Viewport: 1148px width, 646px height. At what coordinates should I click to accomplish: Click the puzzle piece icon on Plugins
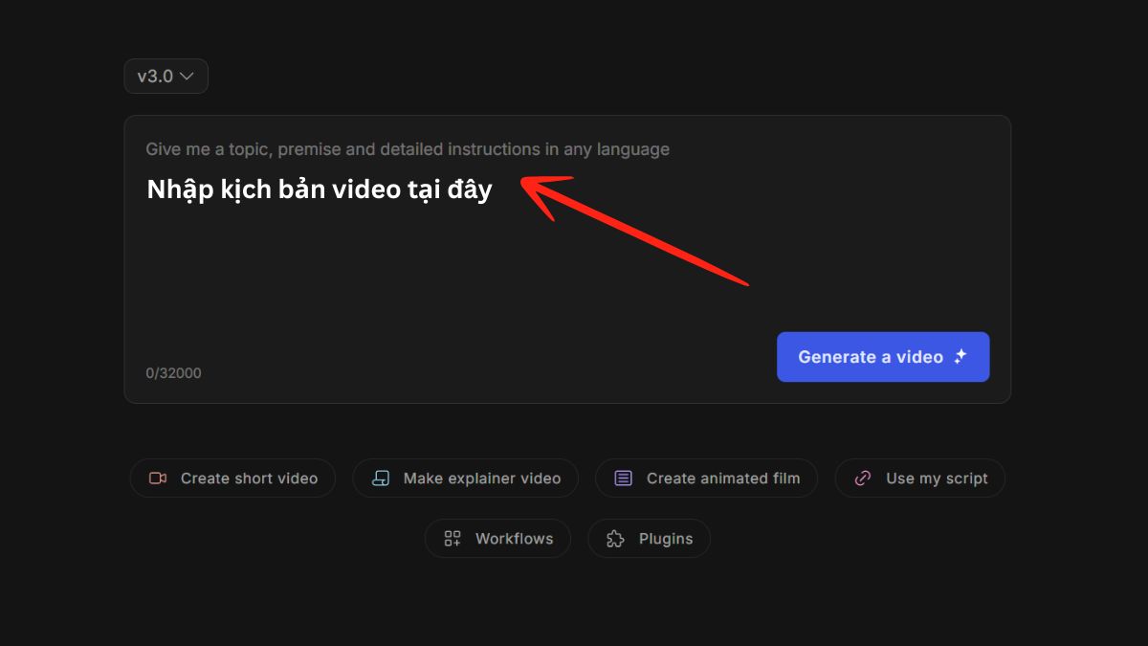(616, 539)
